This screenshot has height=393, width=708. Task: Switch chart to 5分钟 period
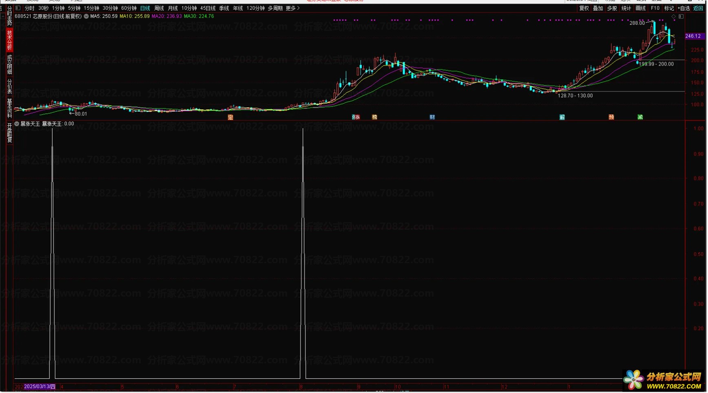tap(74, 8)
